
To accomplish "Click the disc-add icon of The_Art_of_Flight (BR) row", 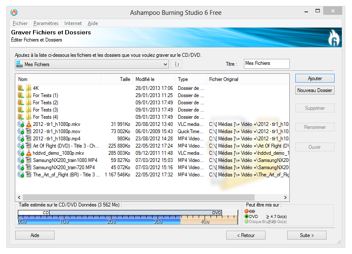I will pos(21,175).
